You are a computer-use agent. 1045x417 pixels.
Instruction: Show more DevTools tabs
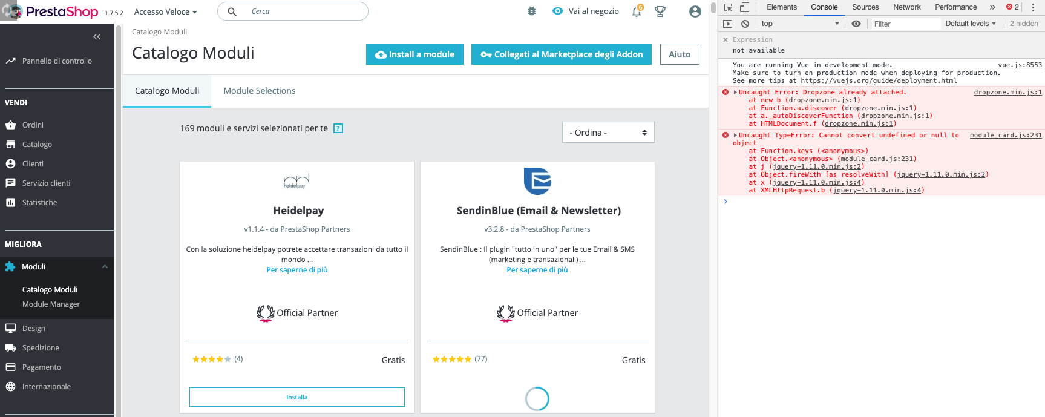coord(992,7)
